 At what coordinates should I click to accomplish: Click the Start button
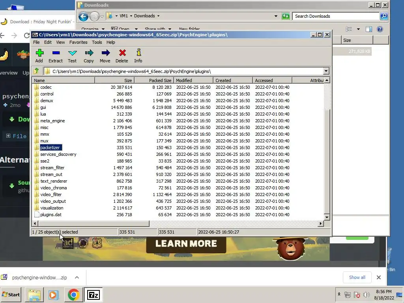11,294
